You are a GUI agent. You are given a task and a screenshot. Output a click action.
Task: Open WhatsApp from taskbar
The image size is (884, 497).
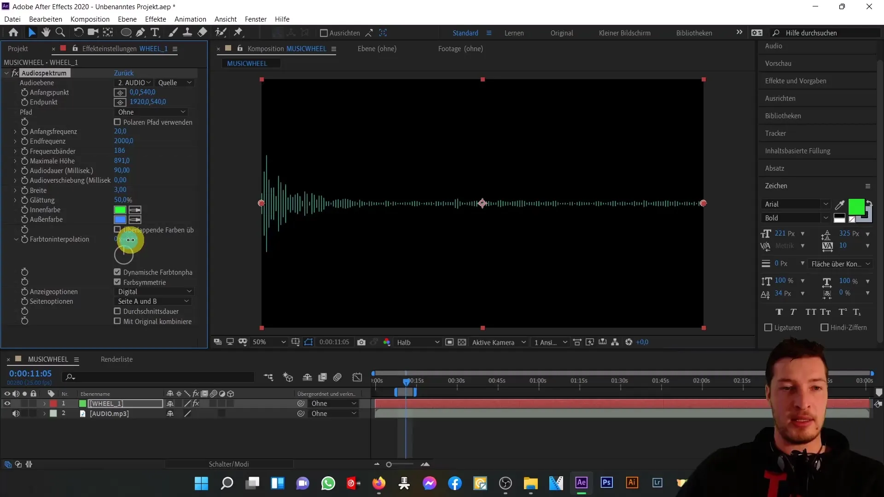coord(328,483)
